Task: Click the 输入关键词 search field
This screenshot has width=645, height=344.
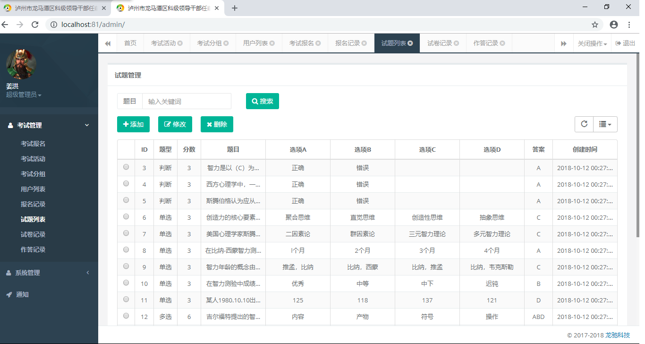Action: pyautogui.click(x=187, y=101)
